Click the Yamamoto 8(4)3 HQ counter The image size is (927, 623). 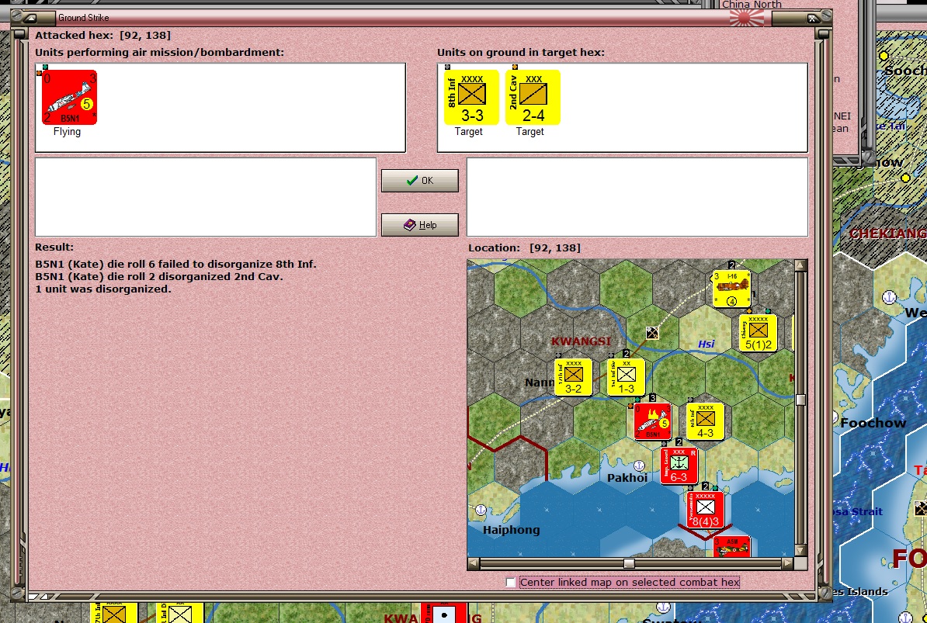click(705, 511)
